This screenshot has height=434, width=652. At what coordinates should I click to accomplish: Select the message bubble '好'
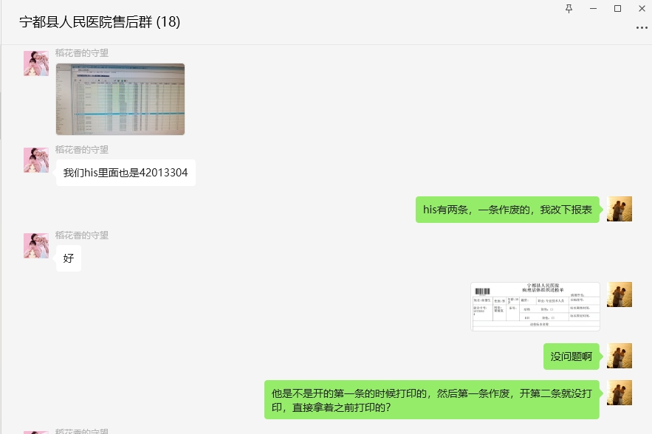tap(69, 258)
